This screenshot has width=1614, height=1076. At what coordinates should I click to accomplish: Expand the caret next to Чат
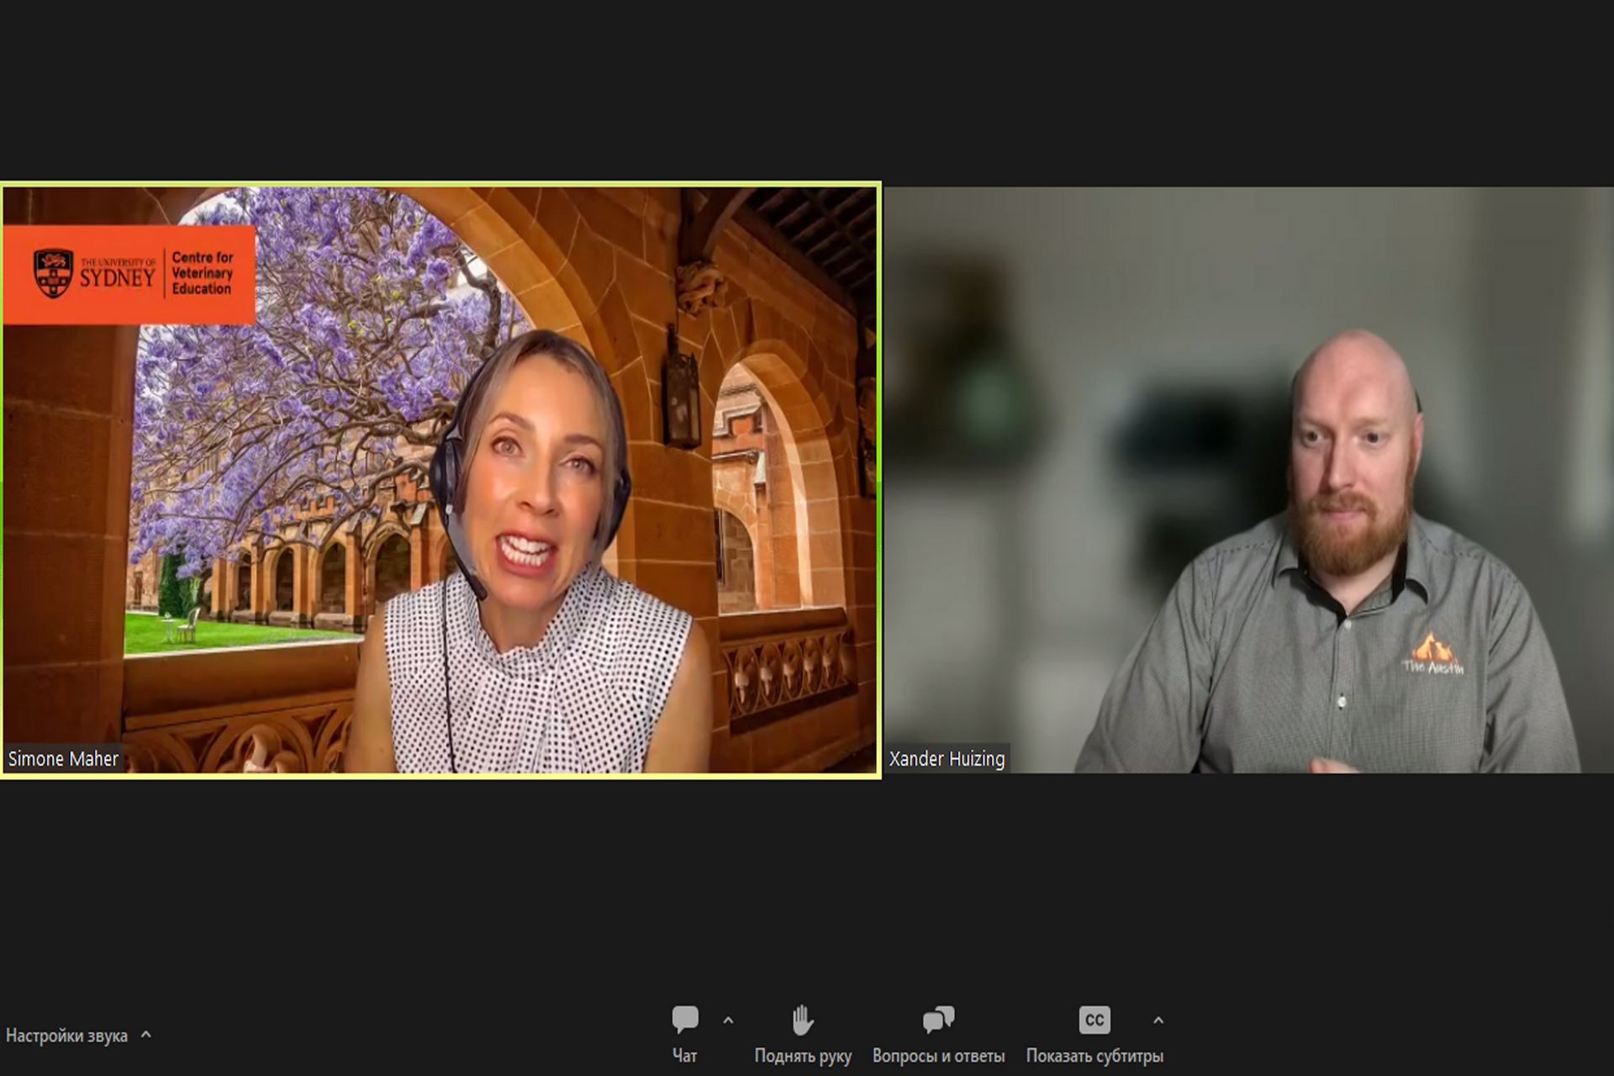tap(728, 1021)
